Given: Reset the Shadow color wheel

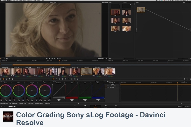Looking at the screenshot, I should point(11,83).
